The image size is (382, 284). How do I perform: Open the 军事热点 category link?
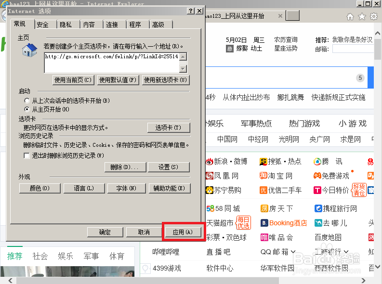[x=256, y=123]
